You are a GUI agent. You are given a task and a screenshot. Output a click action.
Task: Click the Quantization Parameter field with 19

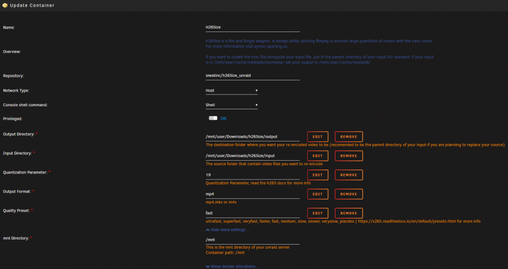pos(252,175)
